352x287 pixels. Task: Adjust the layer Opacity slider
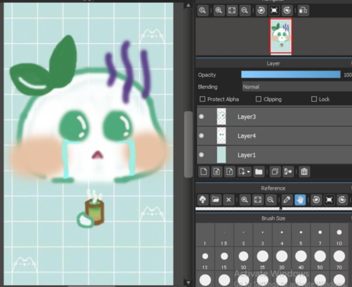(291, 74)
